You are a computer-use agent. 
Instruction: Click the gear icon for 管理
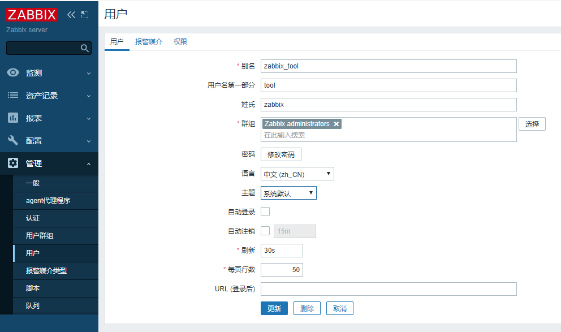point(13,163)
